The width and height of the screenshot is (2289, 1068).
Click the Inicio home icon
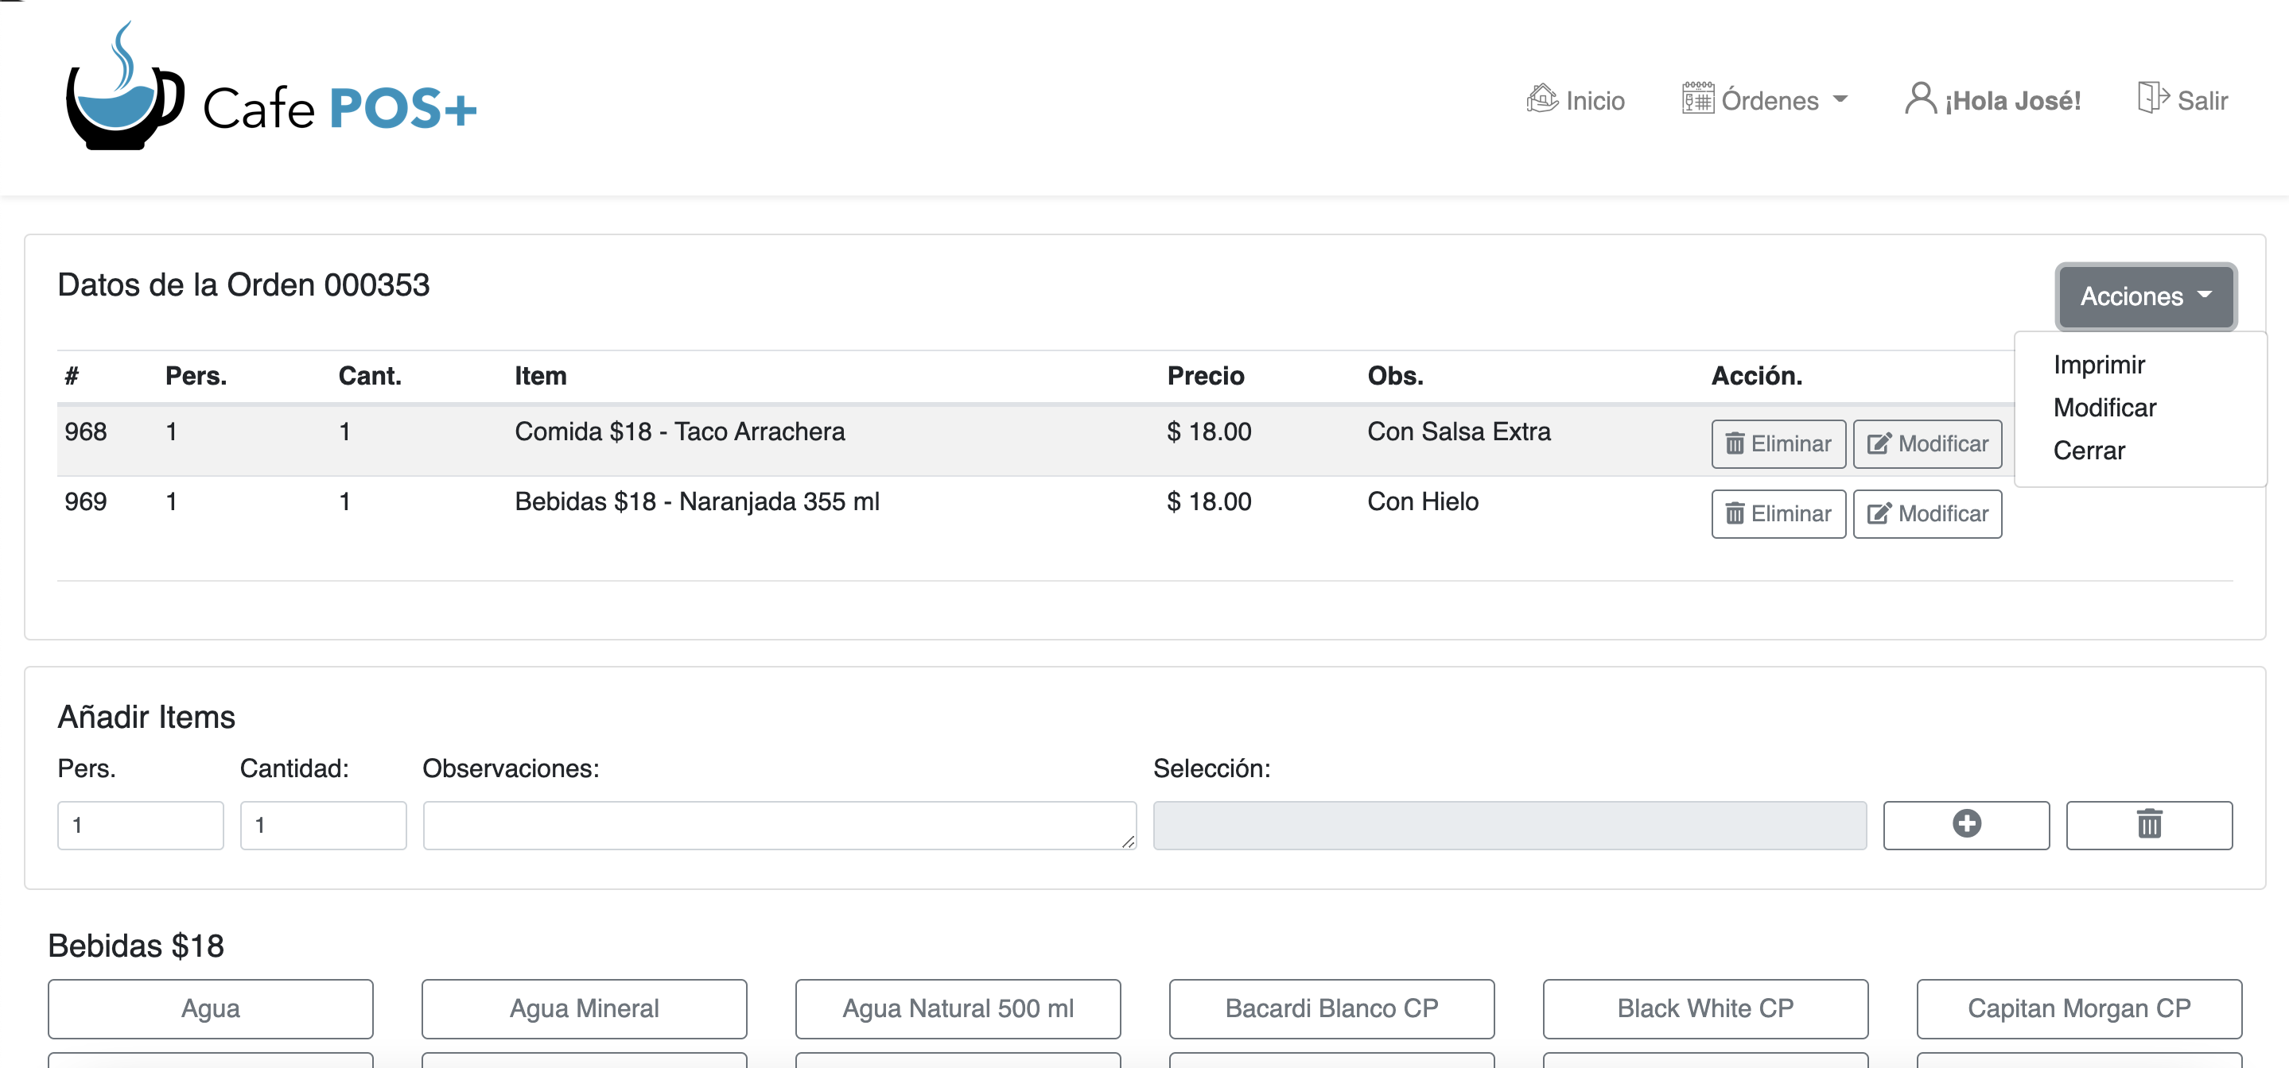(1541, 99)
